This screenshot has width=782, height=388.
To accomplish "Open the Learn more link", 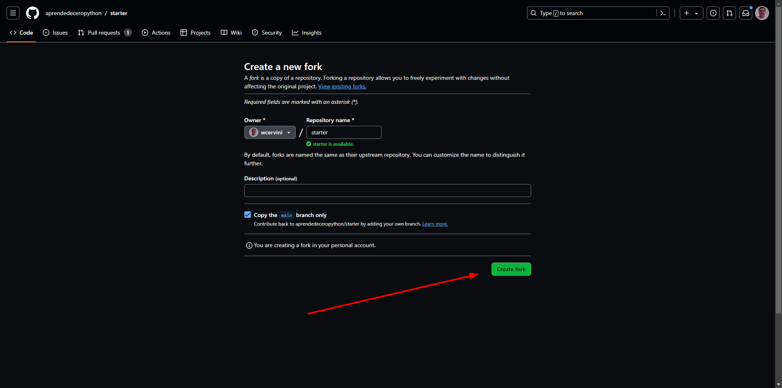I will tap(435, 224).
